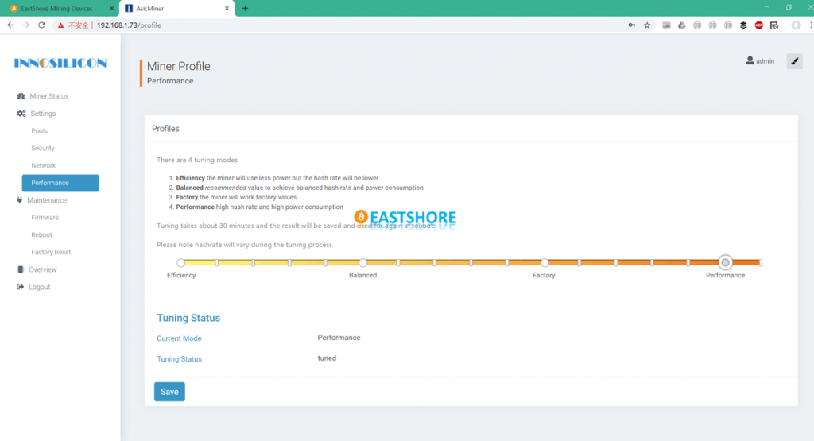Click the Maintenance plug icon
Viewport: 814px width, 441px height.
coord(20,200)
